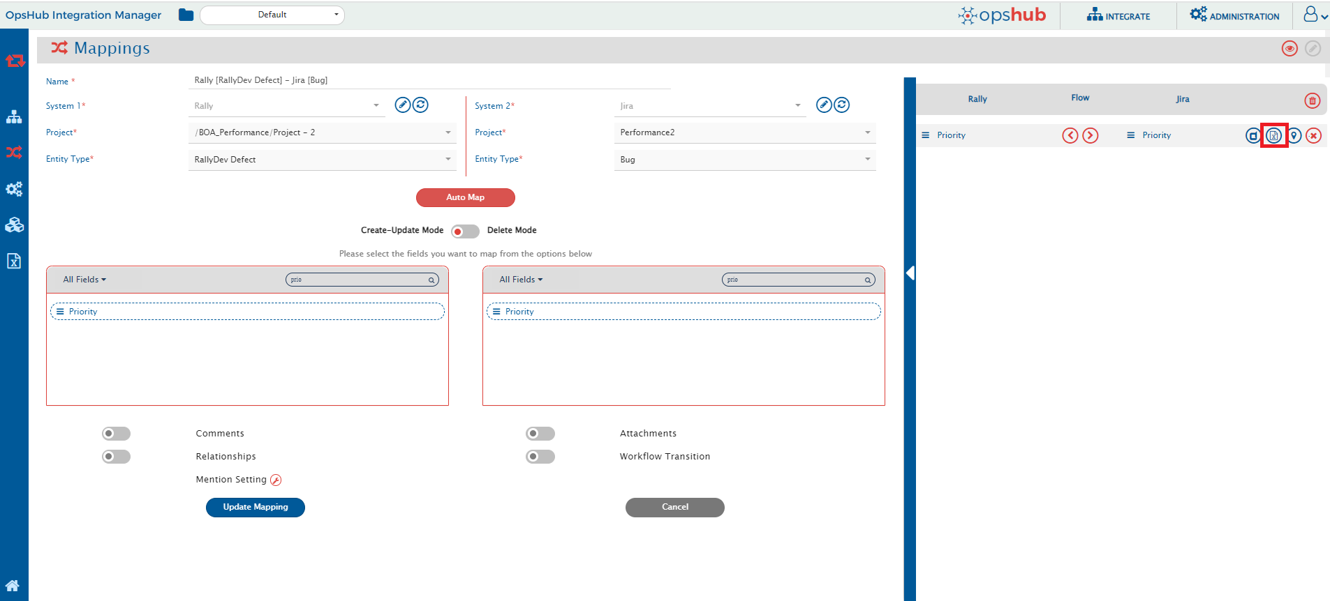Click the map-pin icon on Priority row

1294,136
